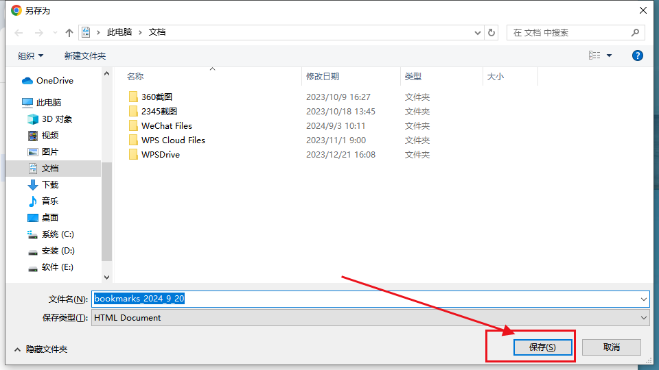This screenshot has width=659, height=370.
Task: Expand the address bar history dropdown
Action: point(478,33)
